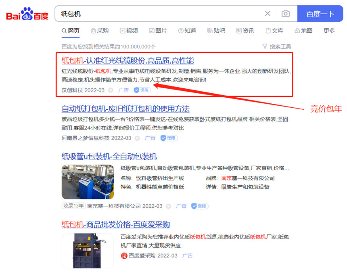Click the result count text 100,000,000个

point(138,47)
